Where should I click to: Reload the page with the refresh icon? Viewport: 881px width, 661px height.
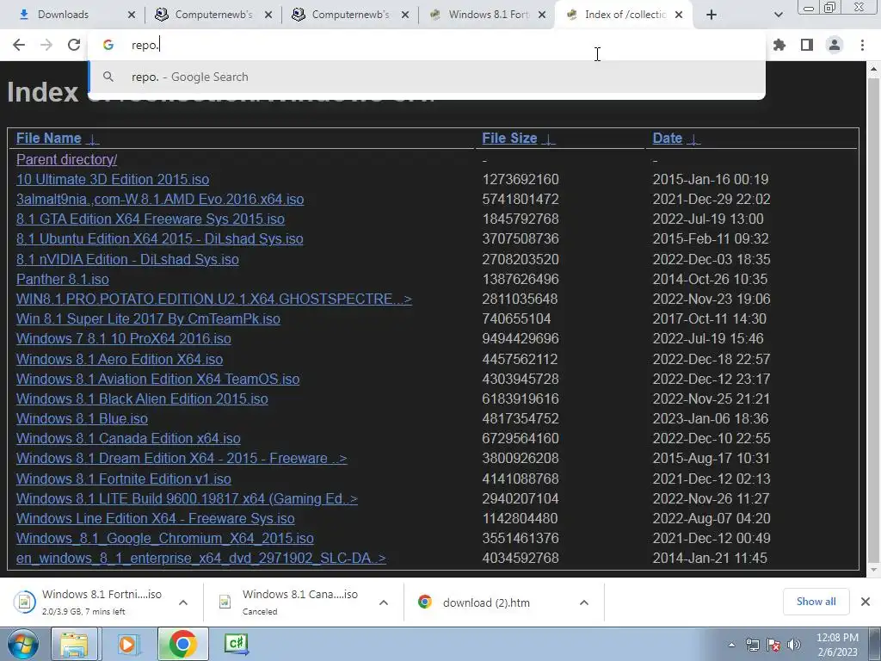[74, 45]
